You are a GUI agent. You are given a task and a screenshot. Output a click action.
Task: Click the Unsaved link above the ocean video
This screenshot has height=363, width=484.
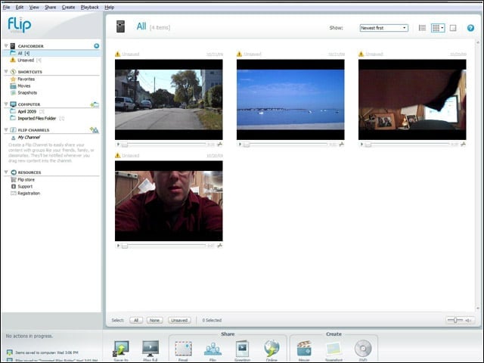click(252, 54)
